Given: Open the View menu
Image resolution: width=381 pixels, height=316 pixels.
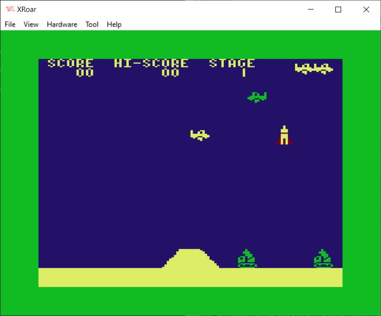Looking at the screenshot, I should coord(31,24).
